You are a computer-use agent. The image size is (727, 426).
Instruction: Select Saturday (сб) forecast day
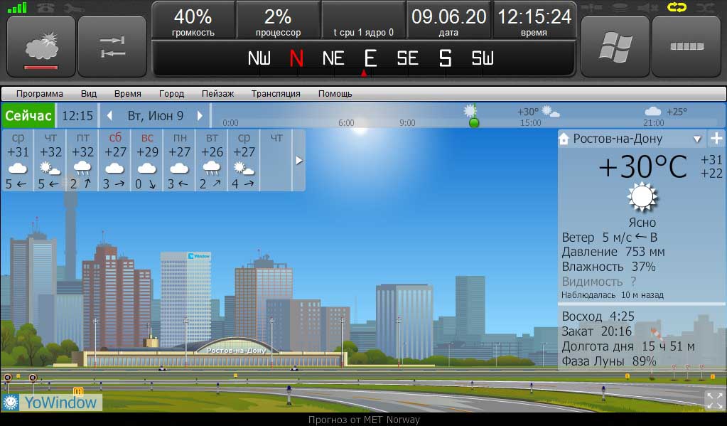click(115, 161)
